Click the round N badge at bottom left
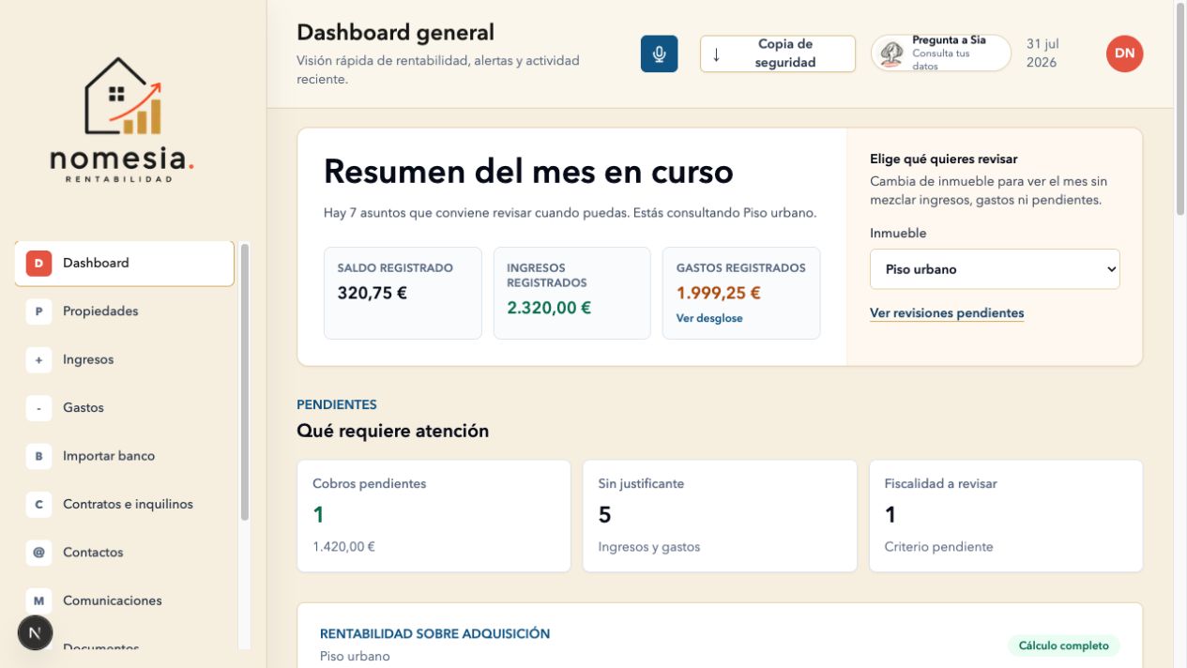Viewport: 1187px width, 668px height. tap(35, 633)
